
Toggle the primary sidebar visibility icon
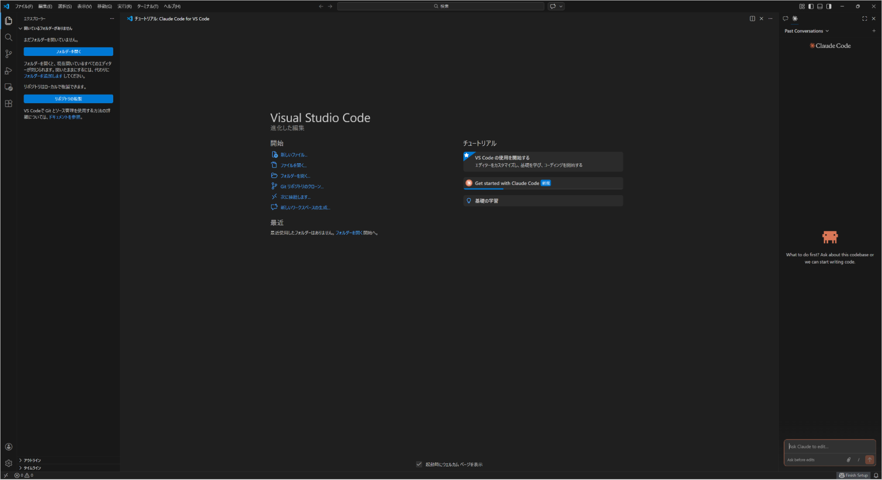(x=811, y=6)
